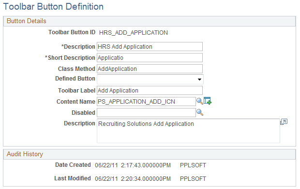
Task: Click the Class Method label
Action: pos(76,69)
